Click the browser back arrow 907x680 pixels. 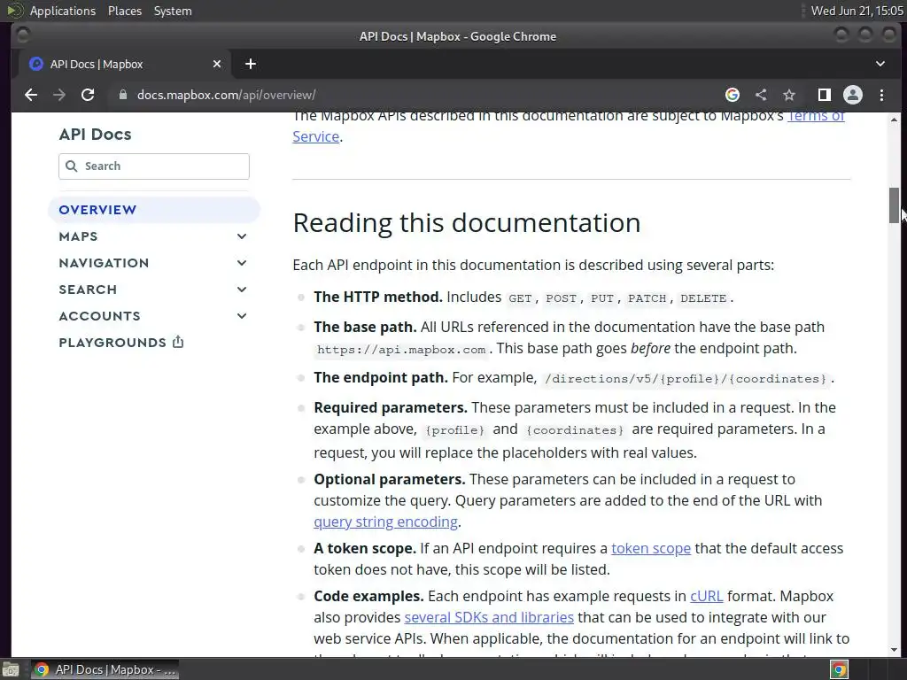pyautogui.click(x=31, y=95)
